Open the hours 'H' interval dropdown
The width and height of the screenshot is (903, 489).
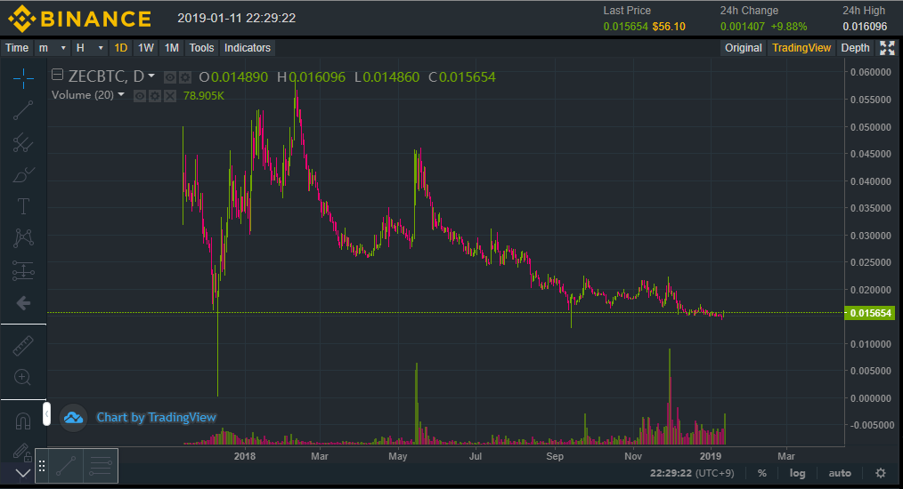89,48
